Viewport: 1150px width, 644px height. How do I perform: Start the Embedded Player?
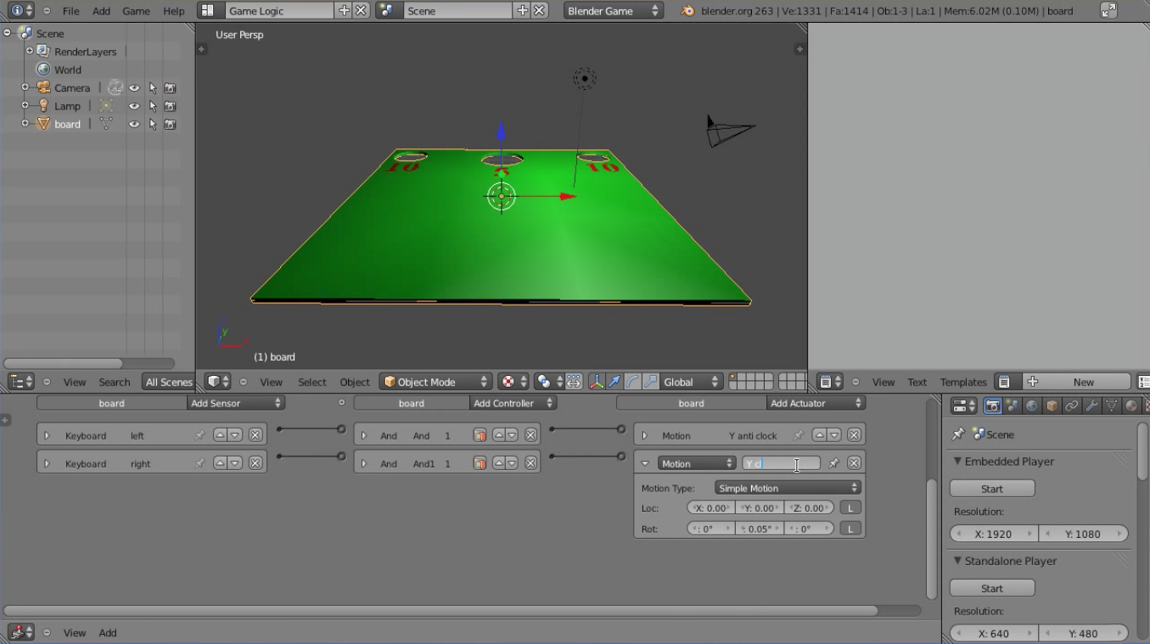[991, 489]
